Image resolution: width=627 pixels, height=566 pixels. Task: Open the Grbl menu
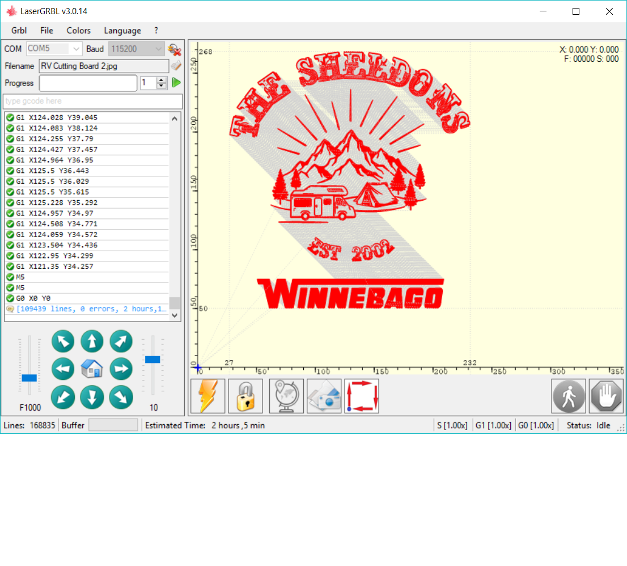pyautogui.click(x=19, y=31)
